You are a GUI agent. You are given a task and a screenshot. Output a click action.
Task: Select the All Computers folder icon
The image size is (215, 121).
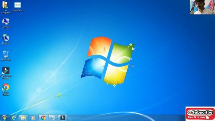tap(5, 7)
